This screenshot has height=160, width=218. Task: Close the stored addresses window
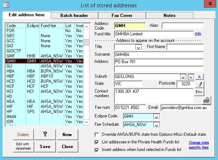[210, 4]
